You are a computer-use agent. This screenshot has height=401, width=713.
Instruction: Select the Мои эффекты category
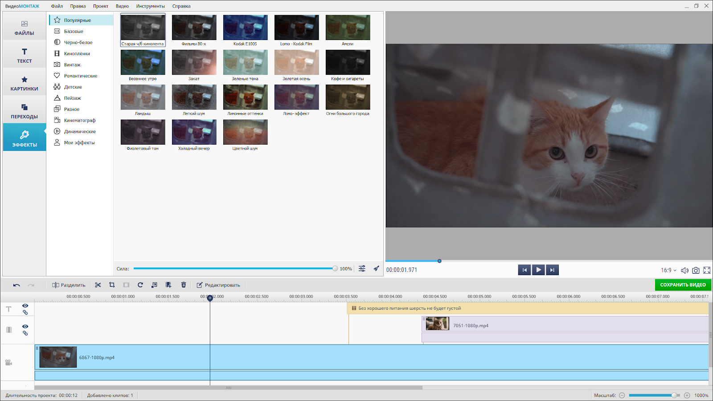(81, 142)
